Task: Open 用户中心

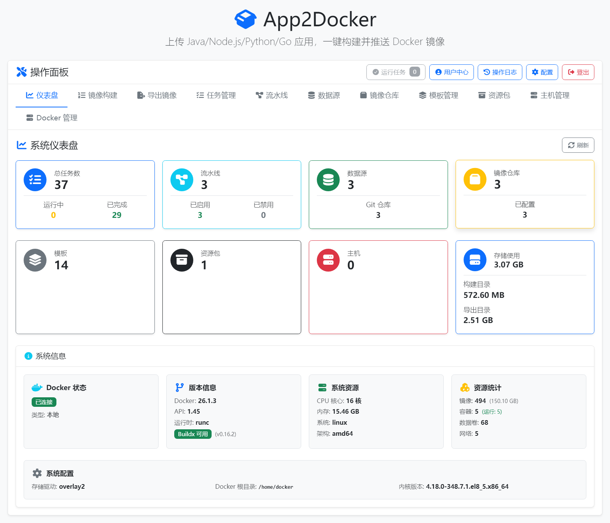Action: (451, 72)
